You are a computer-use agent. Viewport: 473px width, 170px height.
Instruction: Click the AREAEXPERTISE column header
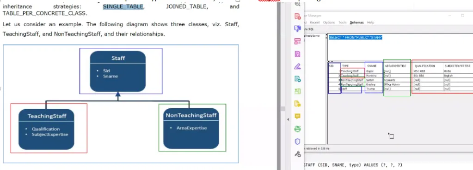click(x=395, y=66)
